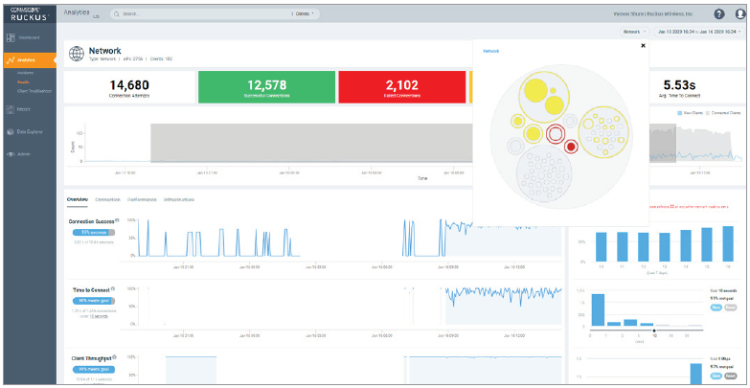Click the Time to Connect goal slider handle
The width and height of the screenshot is (750, 388).
pyautogui.click(x=654, y=331)
